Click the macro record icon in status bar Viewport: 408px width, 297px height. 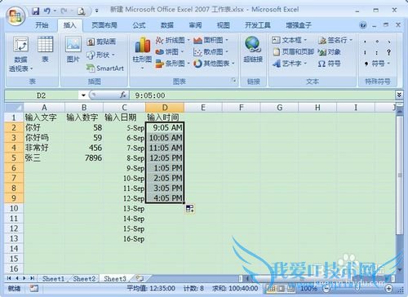click(x=34, y=288)
